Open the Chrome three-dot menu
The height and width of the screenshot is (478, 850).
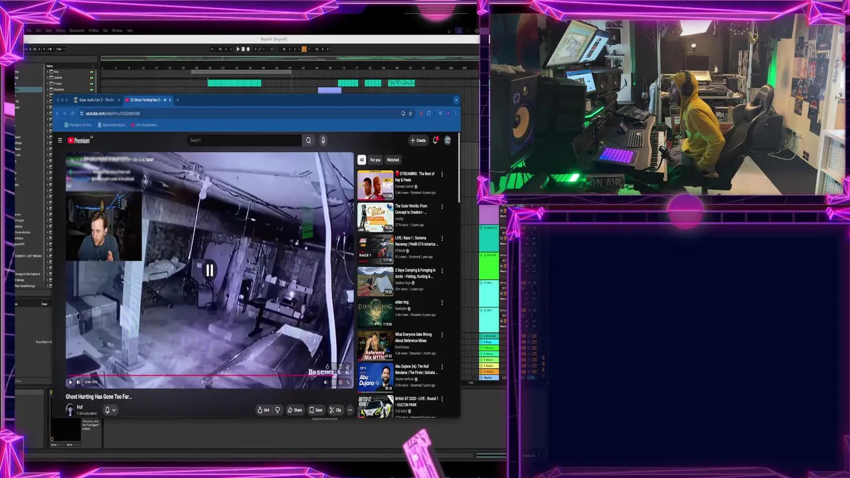coord(456,114)
